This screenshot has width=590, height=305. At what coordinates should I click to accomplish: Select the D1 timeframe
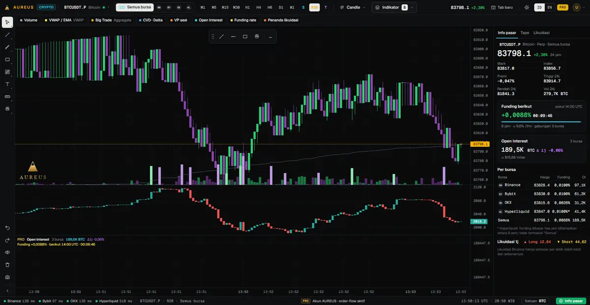[x=281, y=7]
